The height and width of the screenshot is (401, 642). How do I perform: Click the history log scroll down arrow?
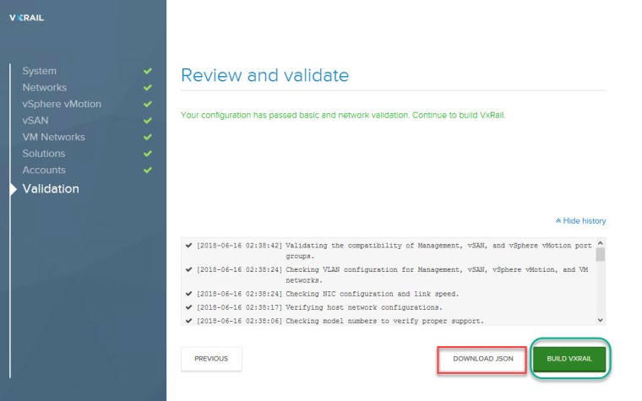(601, 321)
